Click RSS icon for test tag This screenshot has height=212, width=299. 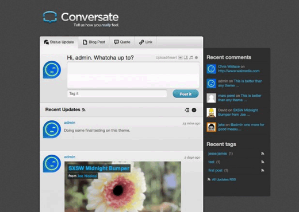pos(263,162)
